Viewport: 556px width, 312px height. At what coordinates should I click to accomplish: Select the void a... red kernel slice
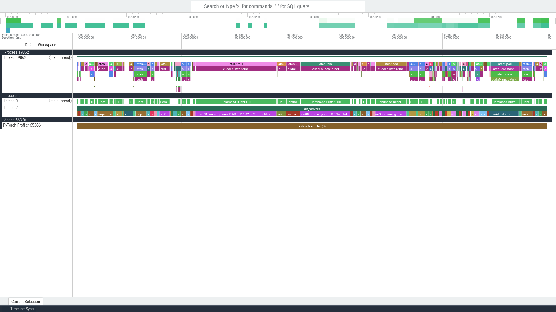pyautogui.click(x=293, y=114)
